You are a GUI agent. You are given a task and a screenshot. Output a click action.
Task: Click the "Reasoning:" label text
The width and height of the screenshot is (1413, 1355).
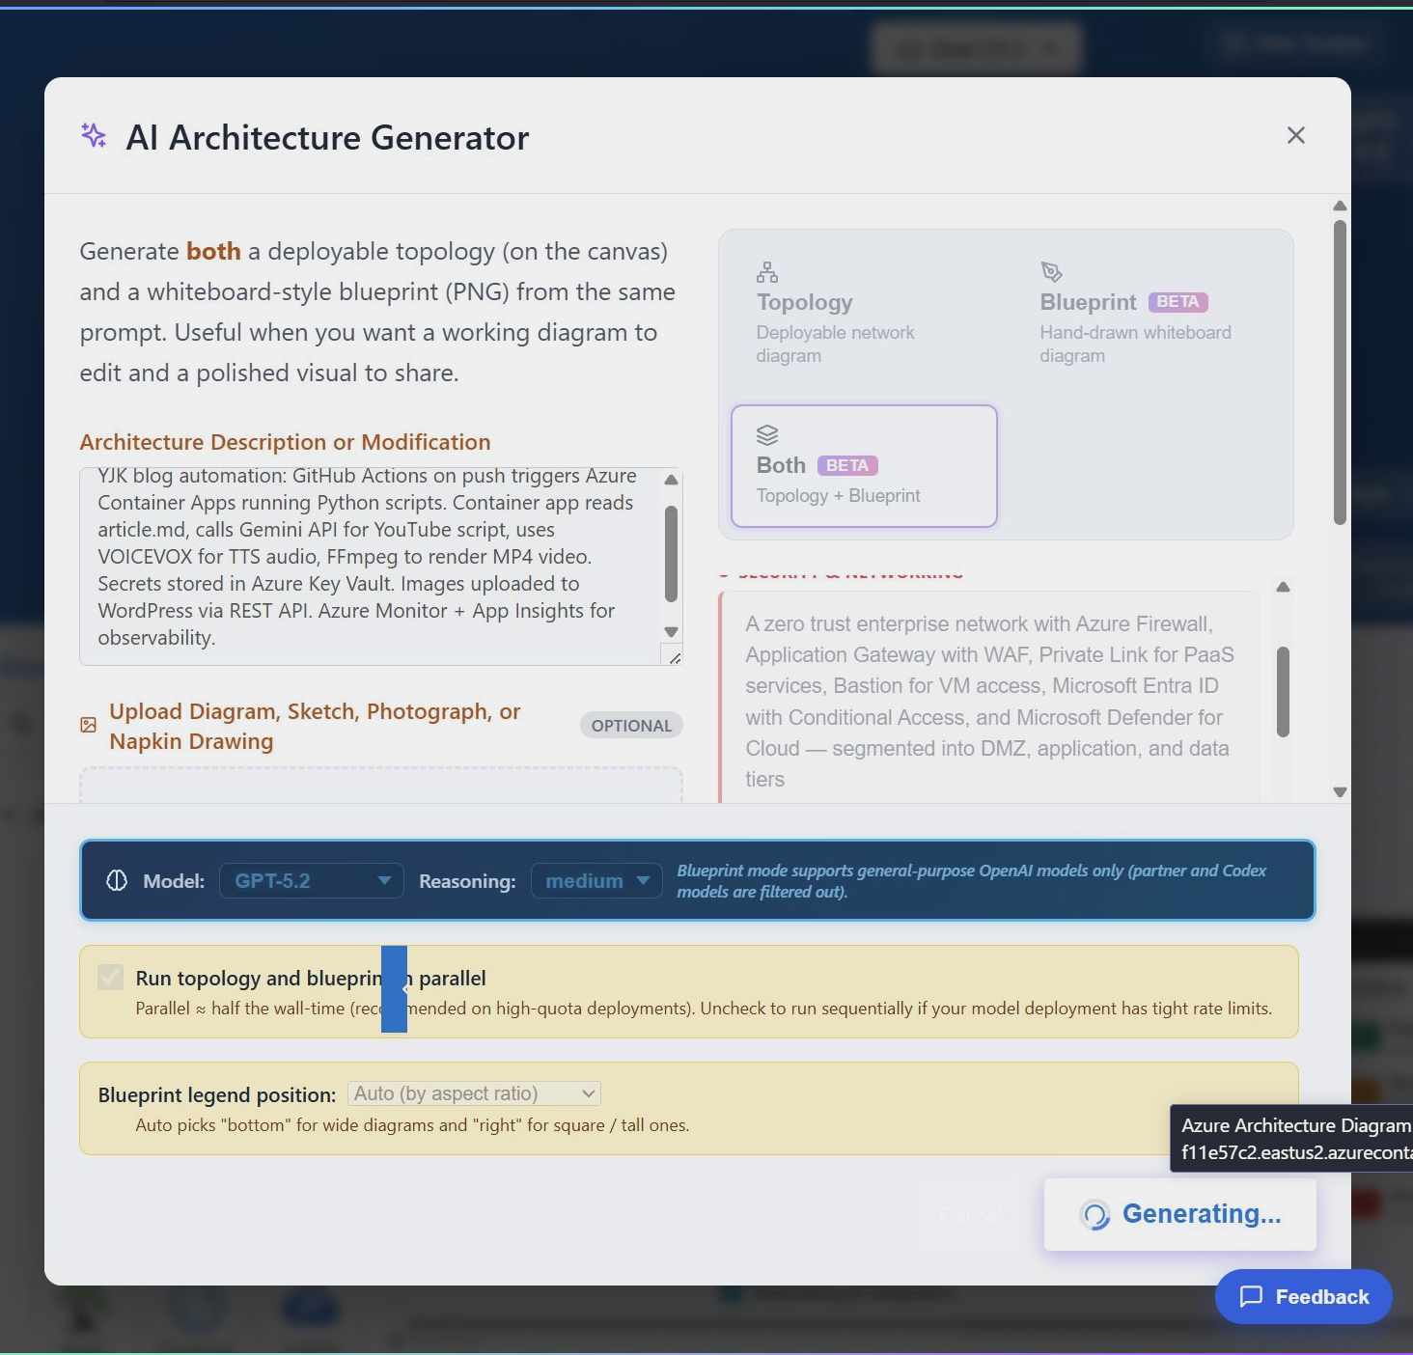click(467, 881)
